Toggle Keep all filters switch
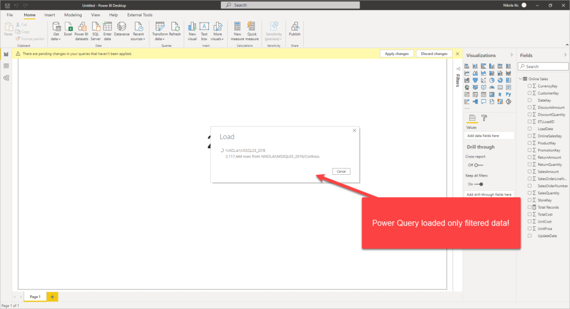 479,184
